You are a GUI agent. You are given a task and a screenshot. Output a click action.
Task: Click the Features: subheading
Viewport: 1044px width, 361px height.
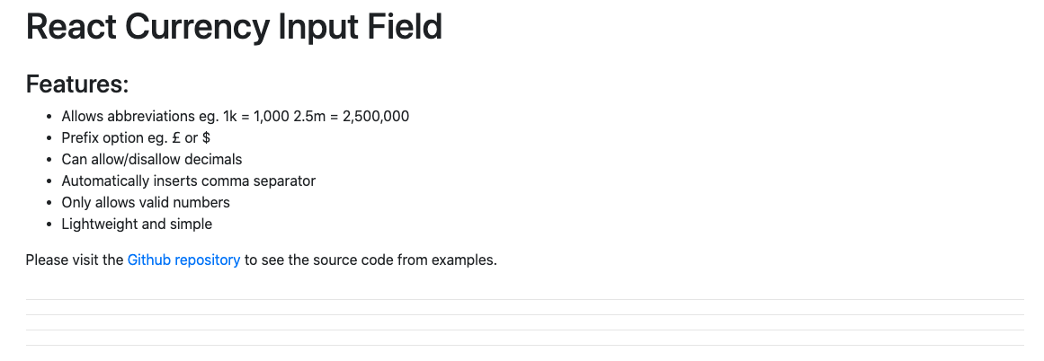click(x=77, y=84)
